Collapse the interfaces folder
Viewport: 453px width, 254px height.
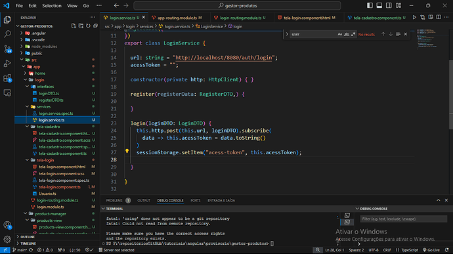tap(27, 87)
